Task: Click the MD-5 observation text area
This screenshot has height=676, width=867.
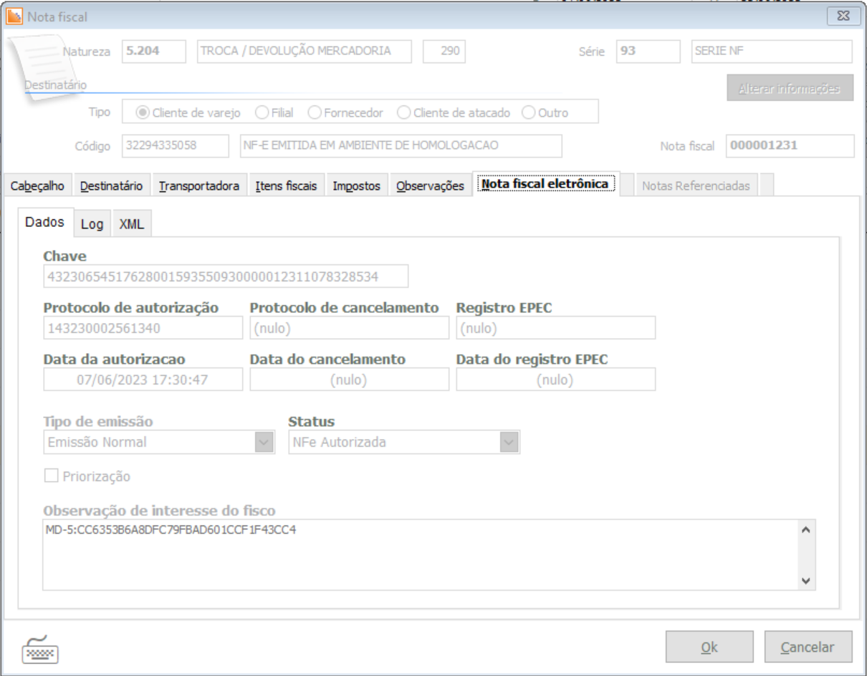Action: (x=421, y=554)
